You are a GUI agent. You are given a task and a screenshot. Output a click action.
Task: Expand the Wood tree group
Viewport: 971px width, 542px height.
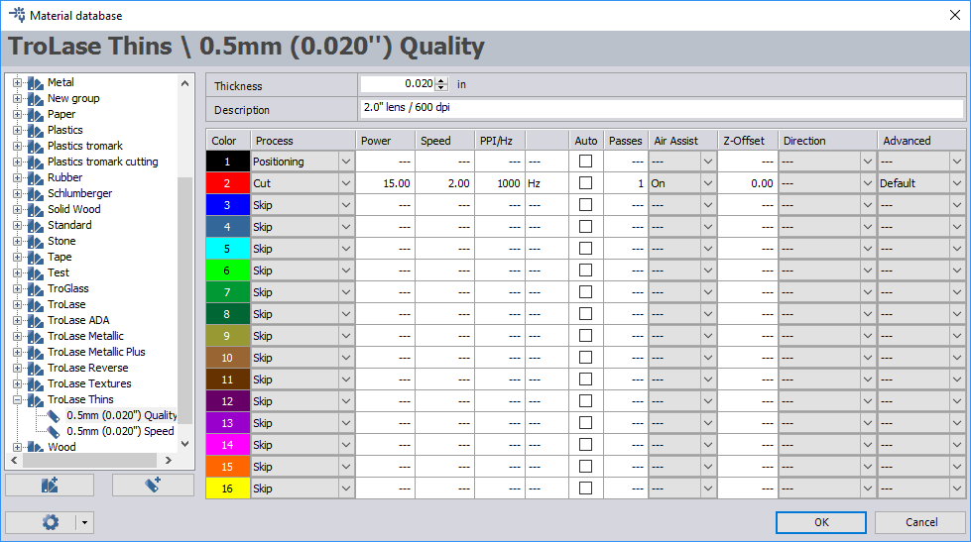[17, 447]
